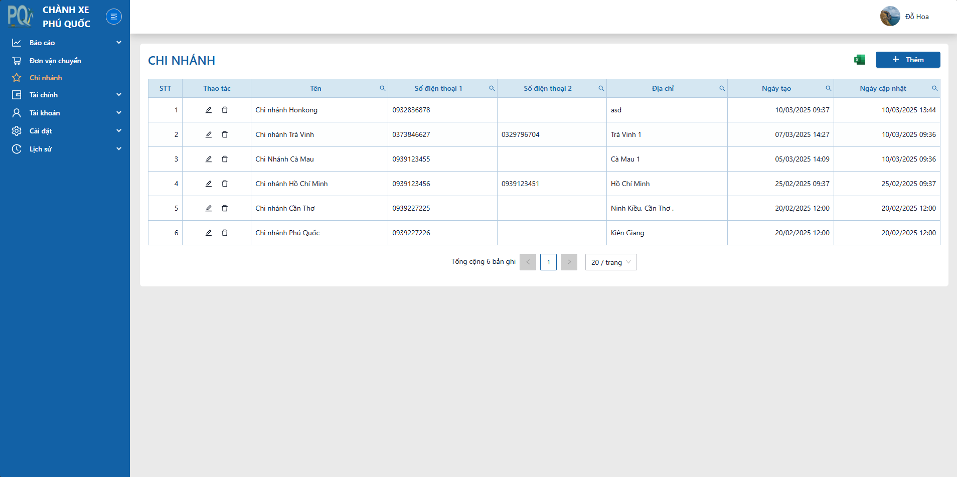Delete Chi nhánh Phú Quốc row
Screen dimensions: 957x477
pyautogui.click(x=225, y=233)
